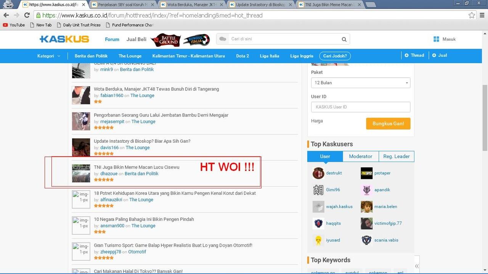Click the browser back arrow
The width and height of the screenshot is (488, 274).
click(6, 15)
